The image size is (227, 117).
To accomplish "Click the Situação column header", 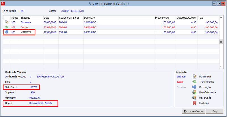I will (32, 18).
